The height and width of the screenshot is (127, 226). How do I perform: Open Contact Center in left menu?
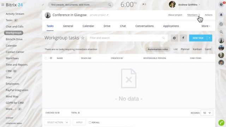[x=15, y=52]
